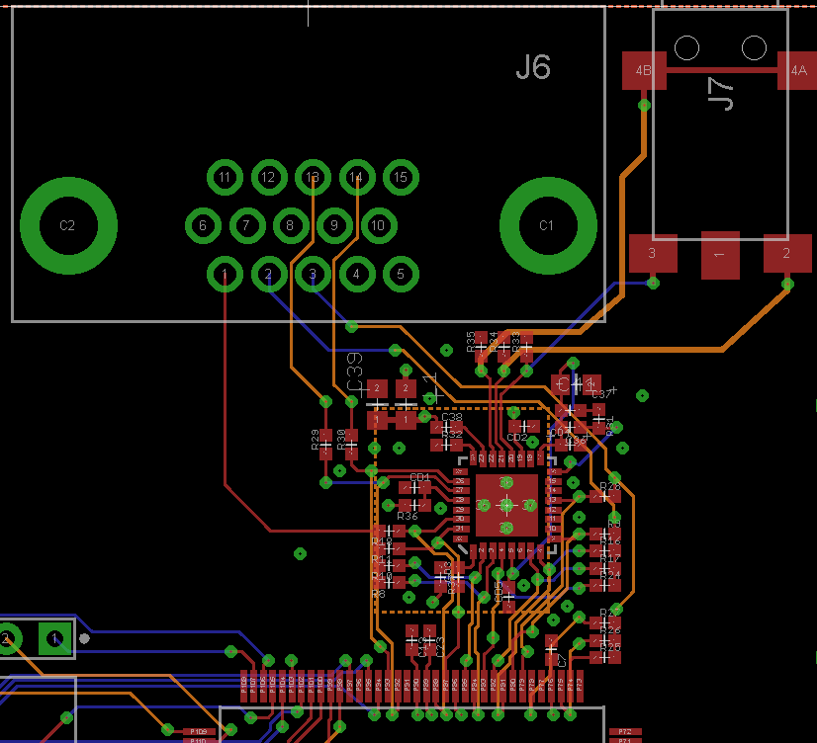Select mounting hole C2 of J6
The image size is (817, 743).
[x=68, y=225]
